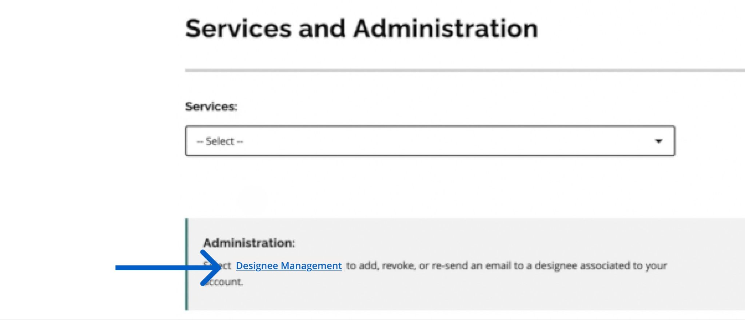Click the 'Administration:' section heading
Image resolution: width=745 pixels, height=320 pixels.
coord(249,243)
